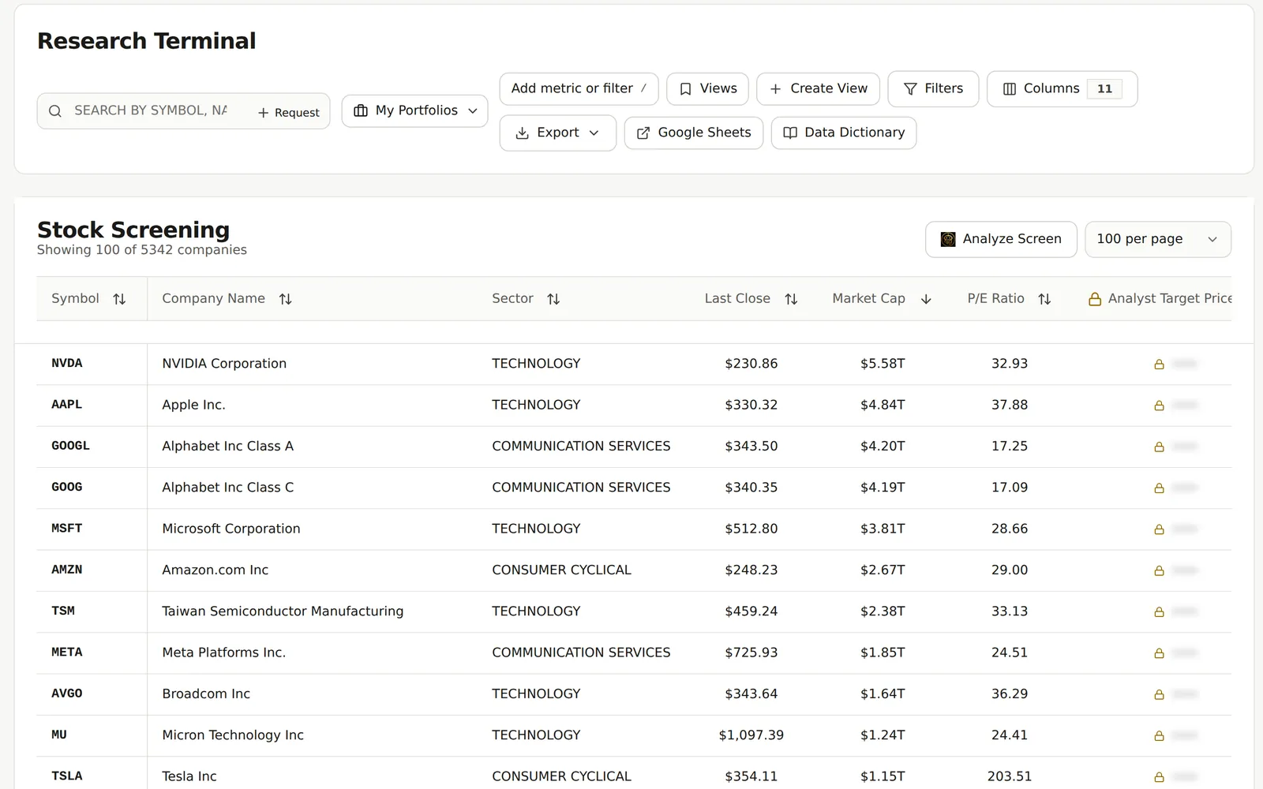Screen dimensions: 1263x789
Task: Sort by P/E Ratio arrows
Action: (1044, 299)
